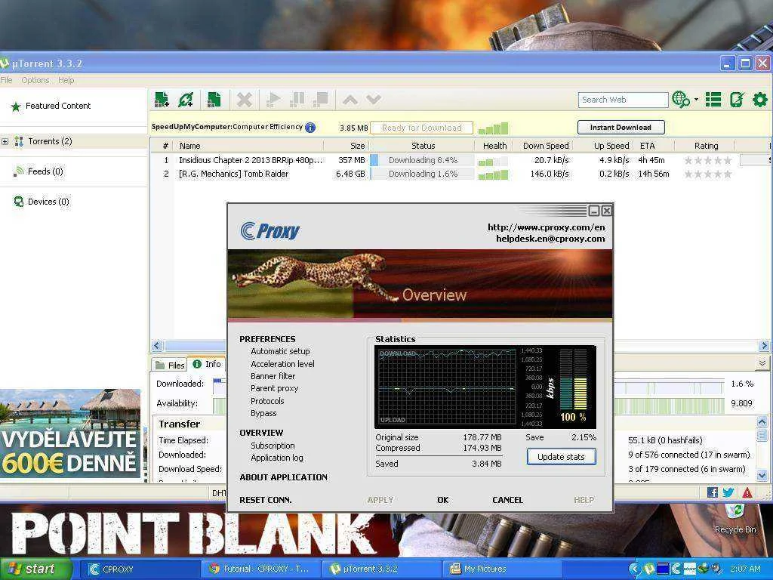Open Acceleration level in CProxy

click(282, 364)
